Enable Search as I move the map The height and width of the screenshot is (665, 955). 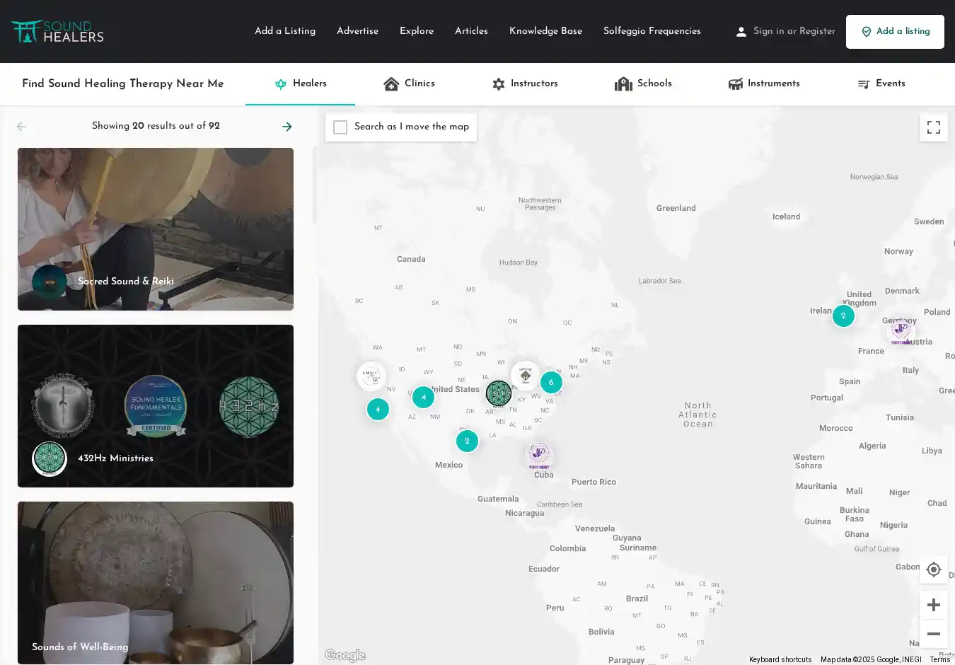tap(340, 127)
